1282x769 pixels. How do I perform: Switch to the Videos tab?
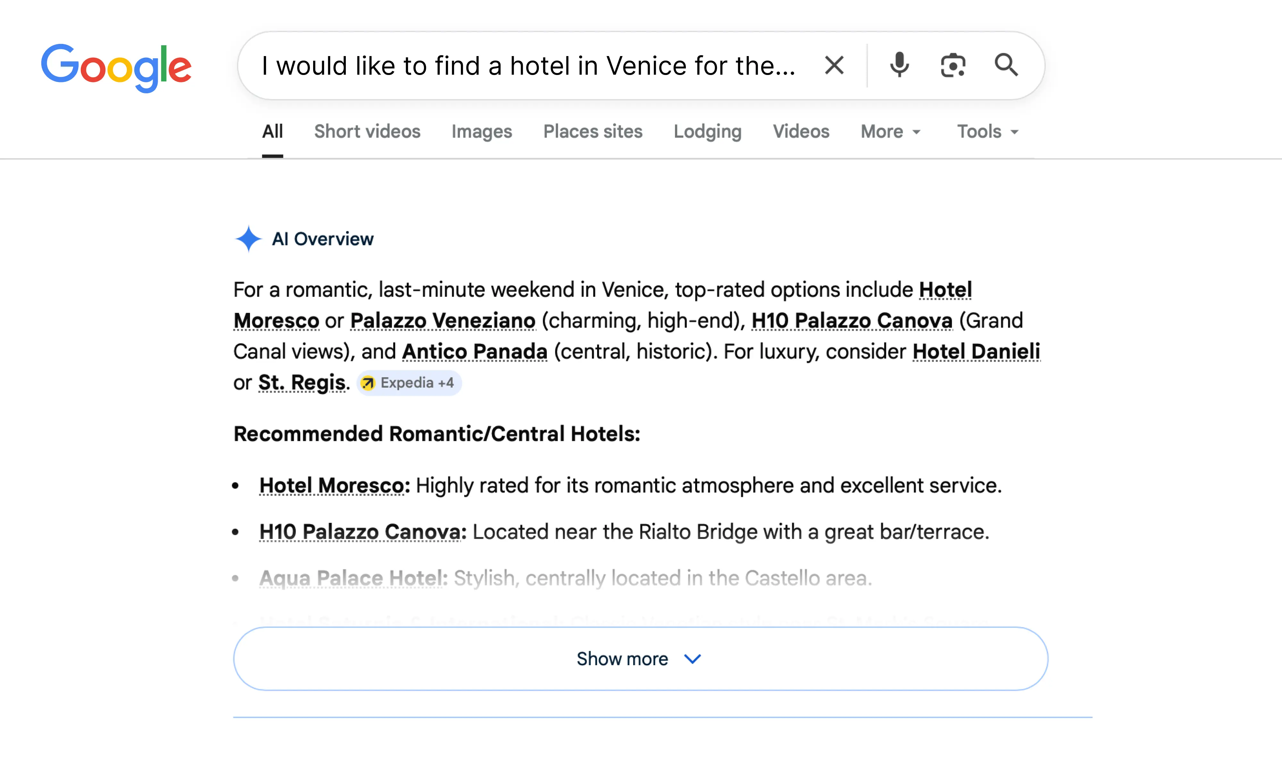pos(801,132)
